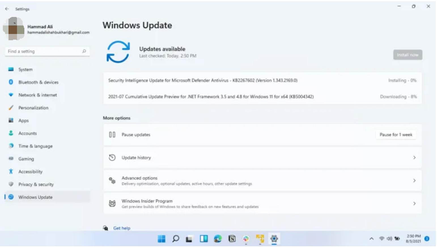The height and width of the screenshot is (248, 437).
Task: Click the Advanced options gears icon
Action: (112, 181)
